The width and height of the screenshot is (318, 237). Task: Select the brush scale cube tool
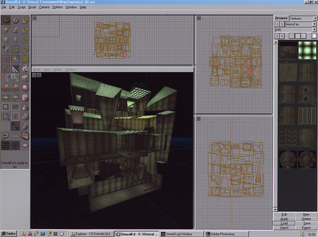[x=6, y=40]
